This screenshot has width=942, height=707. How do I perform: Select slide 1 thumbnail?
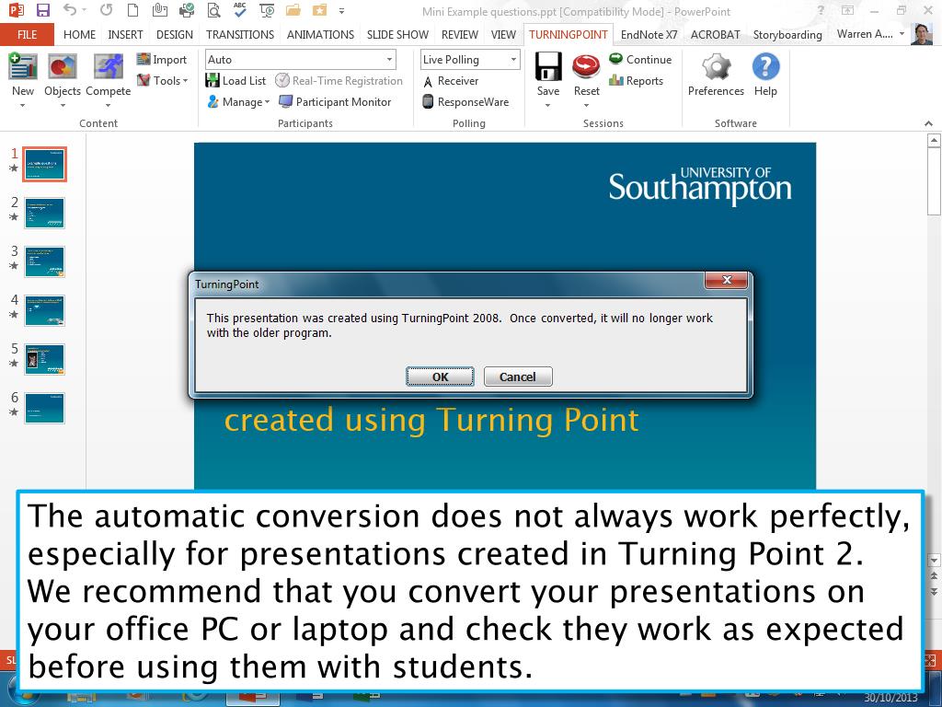44,164
